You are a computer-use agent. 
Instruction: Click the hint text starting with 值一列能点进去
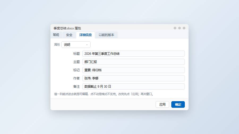[x=104, y=94]
